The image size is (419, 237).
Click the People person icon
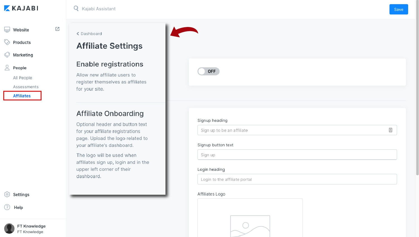(x=7, y=68)
